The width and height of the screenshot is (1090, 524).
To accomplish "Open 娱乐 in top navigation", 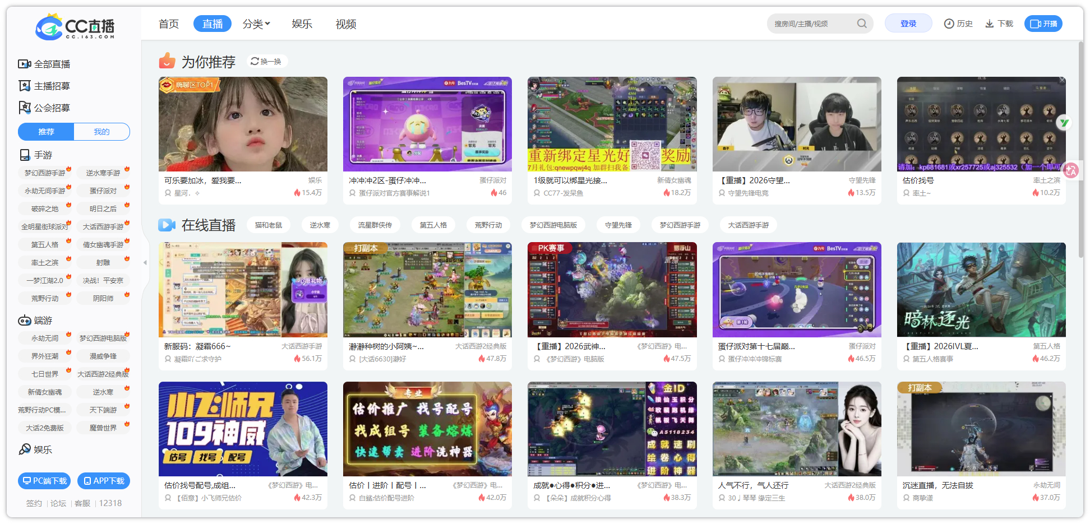I will pyautogui.click(x=302, y=24).
